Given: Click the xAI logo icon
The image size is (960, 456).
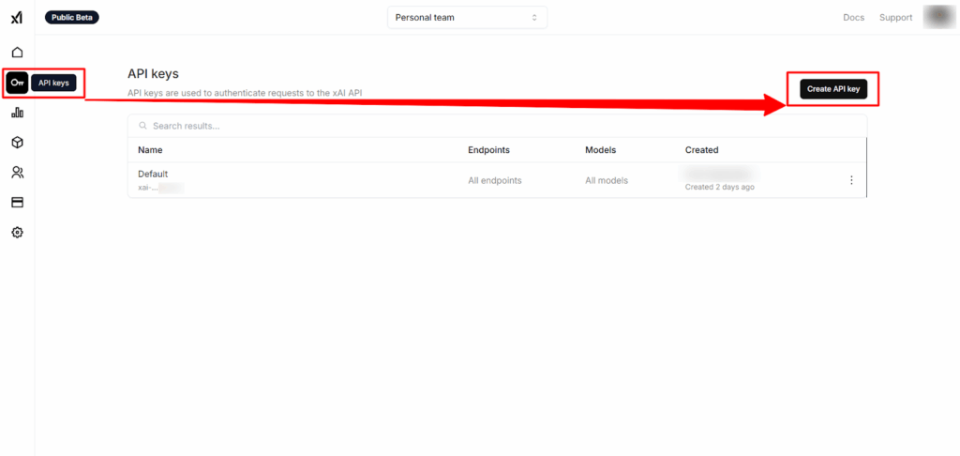Looking at the screenshot, I should click(x=16, y=18).
